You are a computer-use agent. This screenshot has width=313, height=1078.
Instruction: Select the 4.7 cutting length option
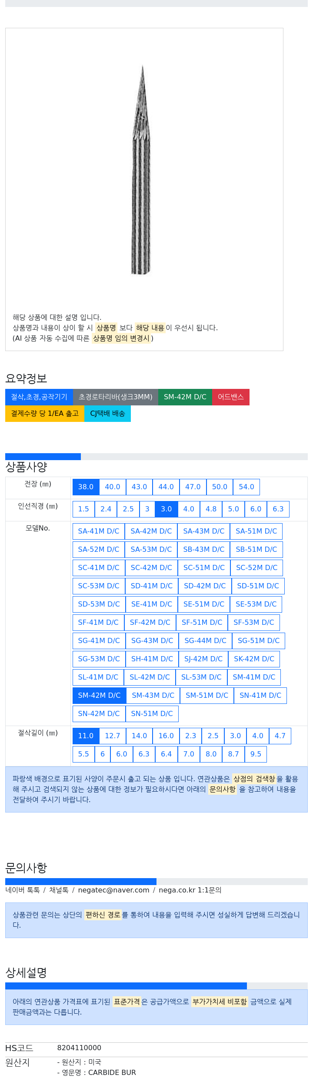[280, 736]
